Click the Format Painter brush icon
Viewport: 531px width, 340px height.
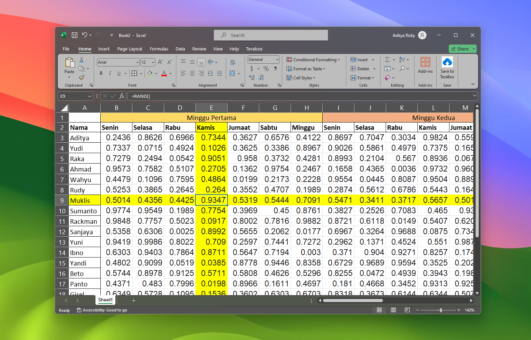click(82, 78)
